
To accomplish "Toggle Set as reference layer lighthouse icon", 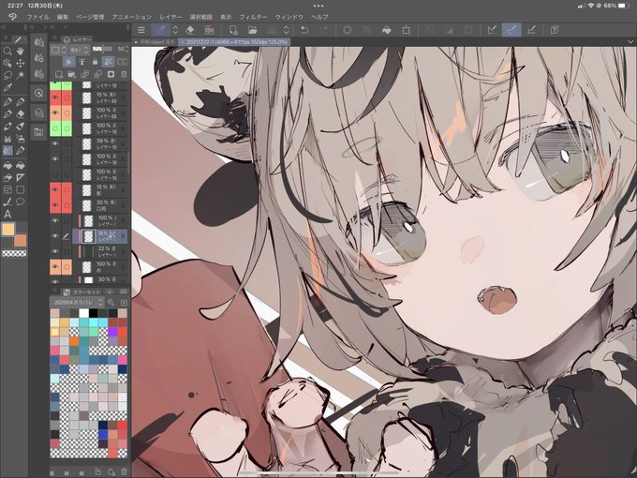I will (81, 61).
